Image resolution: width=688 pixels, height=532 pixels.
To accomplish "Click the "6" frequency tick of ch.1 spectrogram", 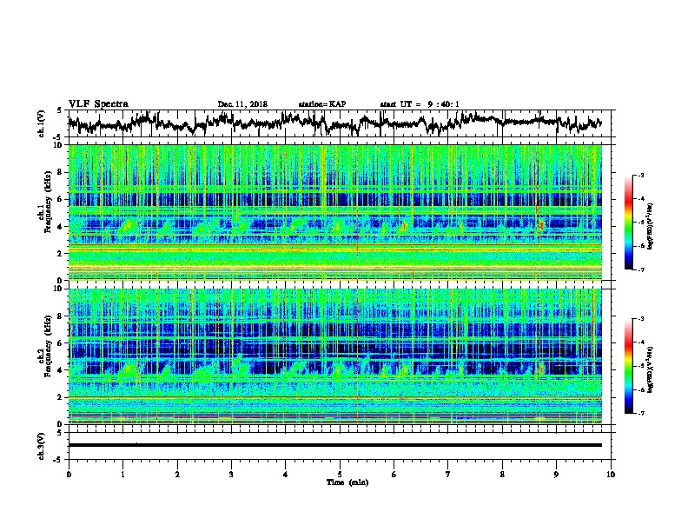I will click(x=61, y=199).
